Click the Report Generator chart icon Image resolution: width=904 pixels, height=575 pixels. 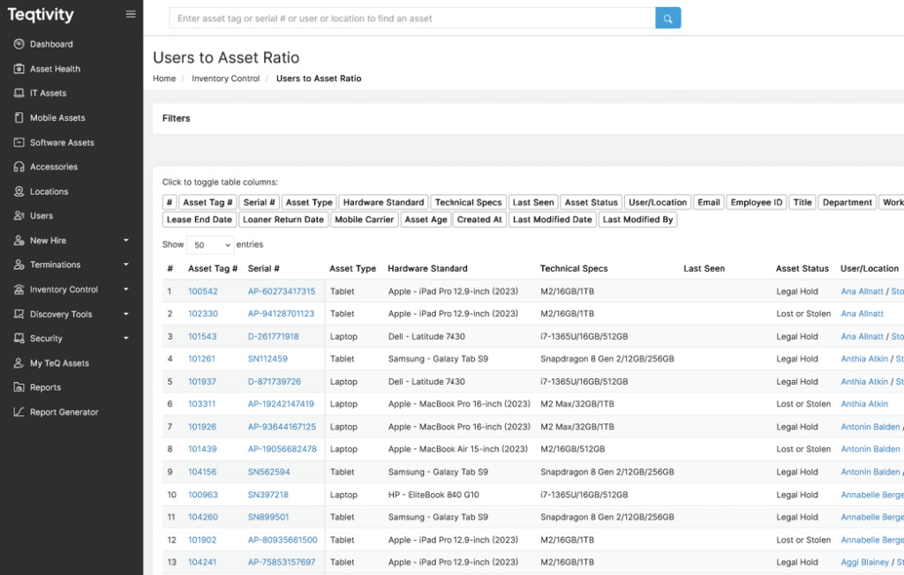pos(19,412)
